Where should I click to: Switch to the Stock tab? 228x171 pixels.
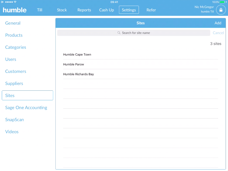62,10
